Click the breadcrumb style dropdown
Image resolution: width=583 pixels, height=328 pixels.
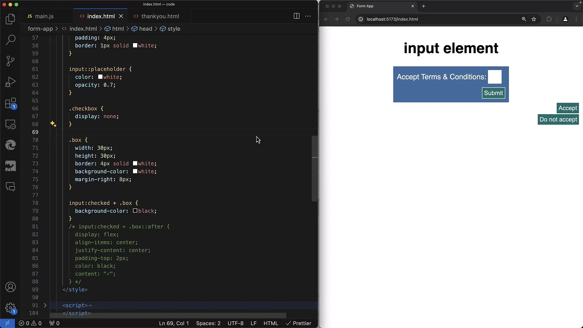click(174, 29)
